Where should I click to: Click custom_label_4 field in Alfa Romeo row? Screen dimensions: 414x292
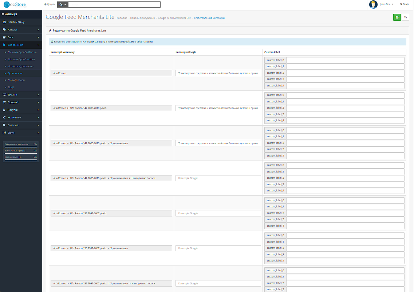[345, 86]
